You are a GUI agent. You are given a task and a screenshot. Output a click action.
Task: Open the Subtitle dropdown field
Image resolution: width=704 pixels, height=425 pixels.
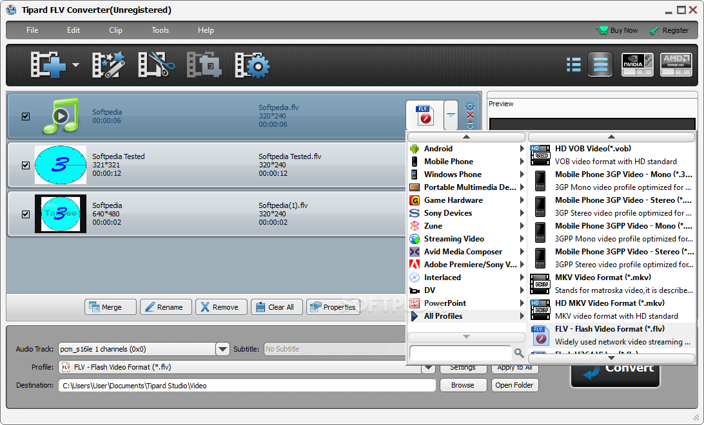tap(335, 349)
